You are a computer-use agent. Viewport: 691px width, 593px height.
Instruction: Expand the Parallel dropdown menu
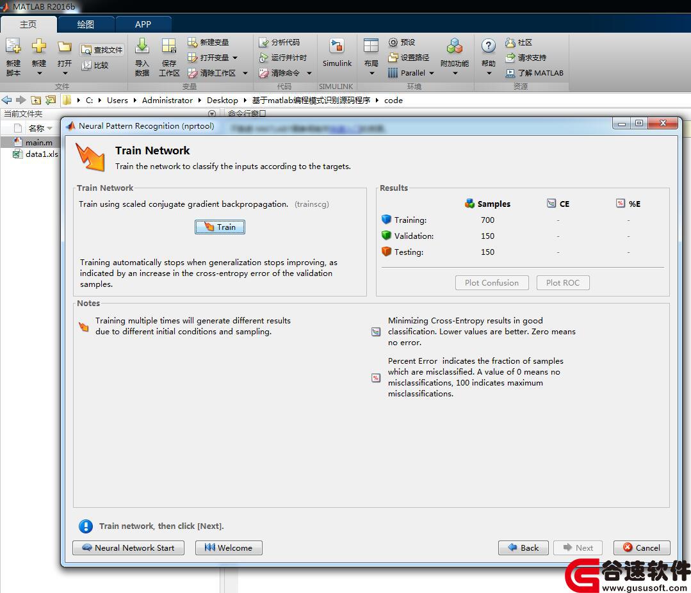(432, 73)
